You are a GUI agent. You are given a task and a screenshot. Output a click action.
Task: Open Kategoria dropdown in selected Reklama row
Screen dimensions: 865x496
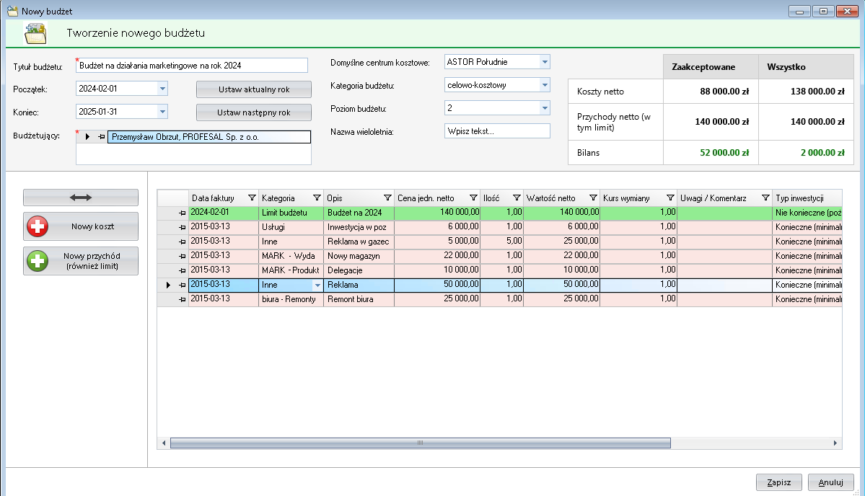pyautogui.click(x=317, y=285)
